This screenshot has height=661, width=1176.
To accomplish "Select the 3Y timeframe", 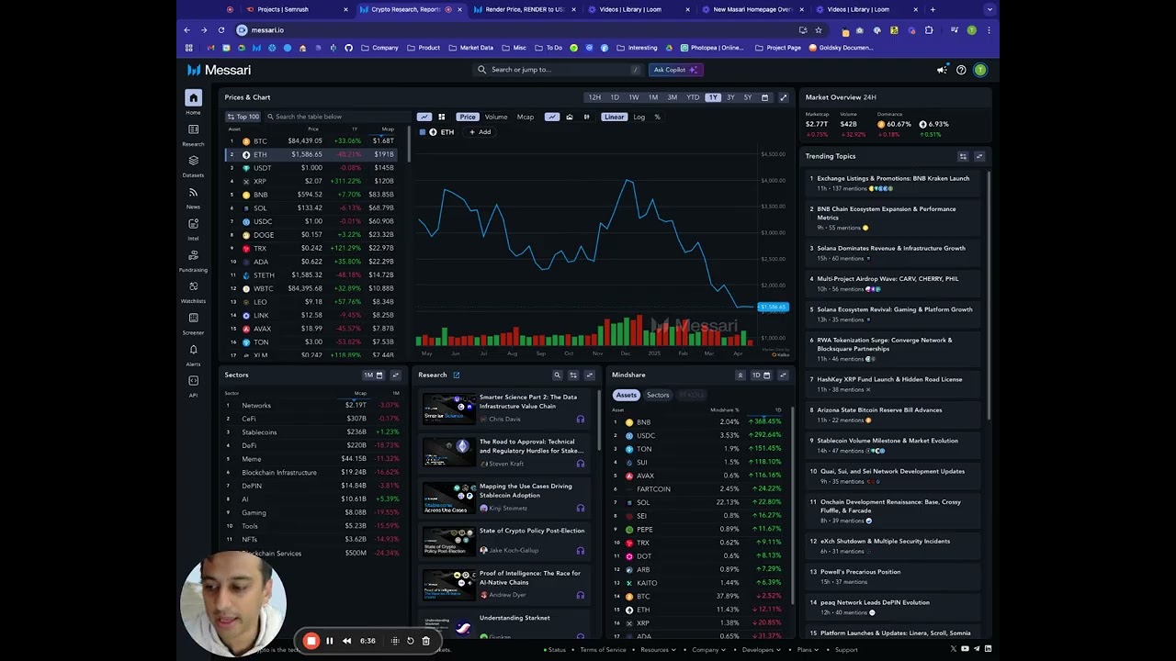I will [730, 97].
